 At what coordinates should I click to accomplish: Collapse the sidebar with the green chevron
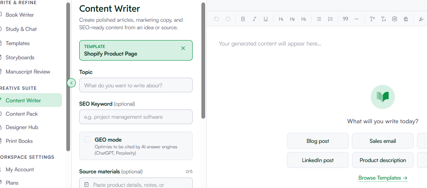pyautogui.click(x=71, y=83)
